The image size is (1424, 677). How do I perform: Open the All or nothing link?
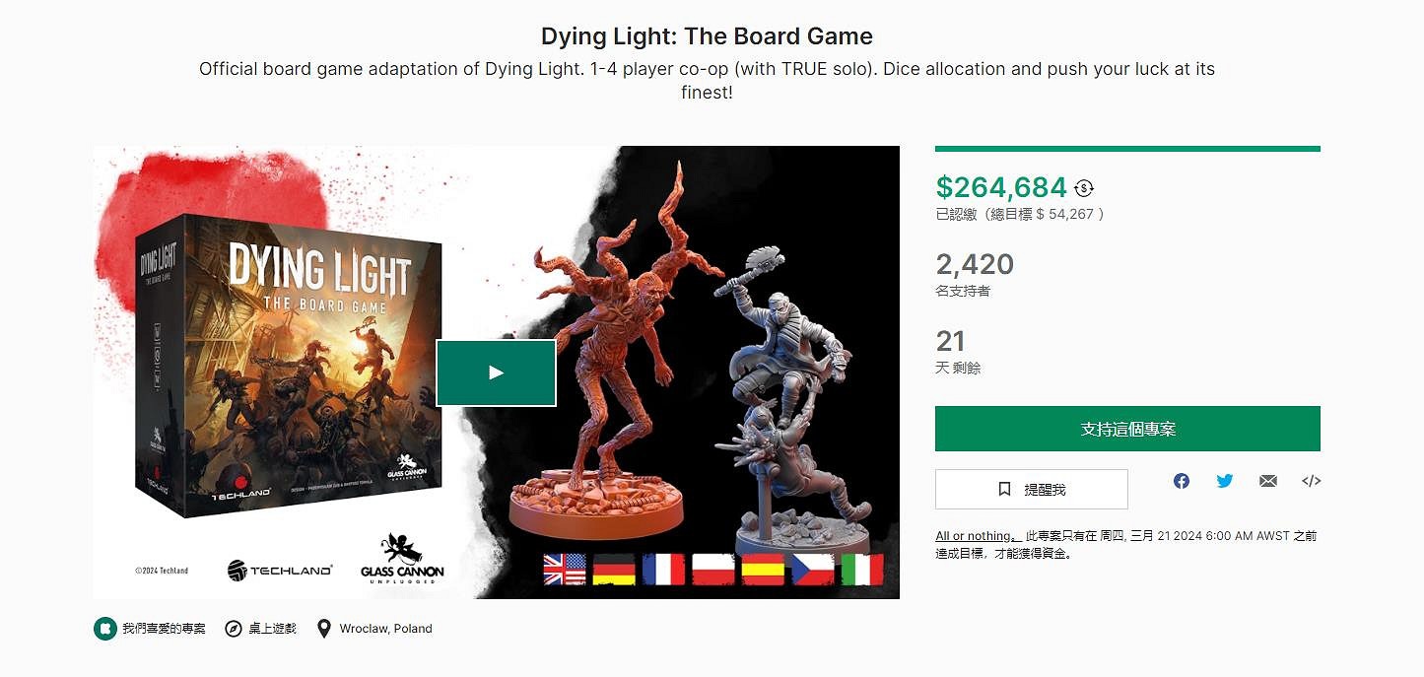tap(975, 536)
